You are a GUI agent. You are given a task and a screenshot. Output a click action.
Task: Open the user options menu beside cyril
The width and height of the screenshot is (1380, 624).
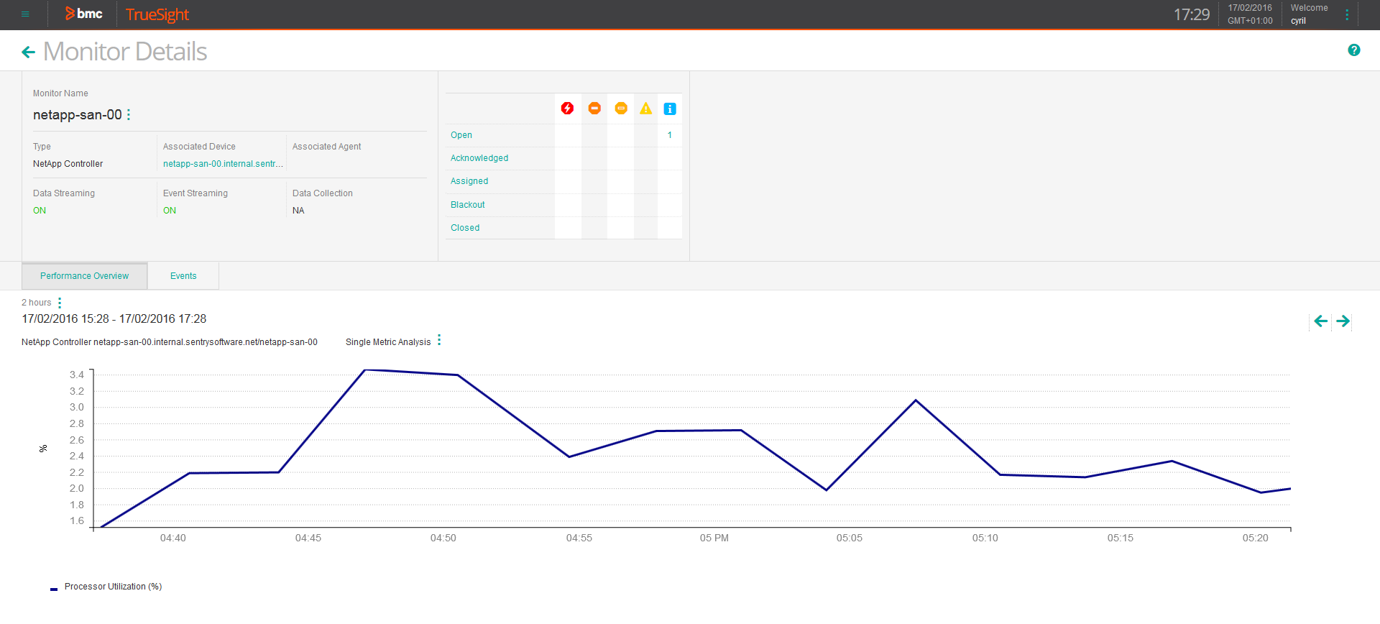(1347, 14)
